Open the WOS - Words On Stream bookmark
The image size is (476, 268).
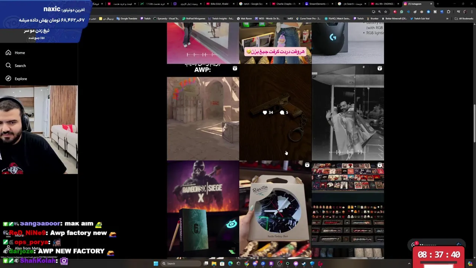268,19
